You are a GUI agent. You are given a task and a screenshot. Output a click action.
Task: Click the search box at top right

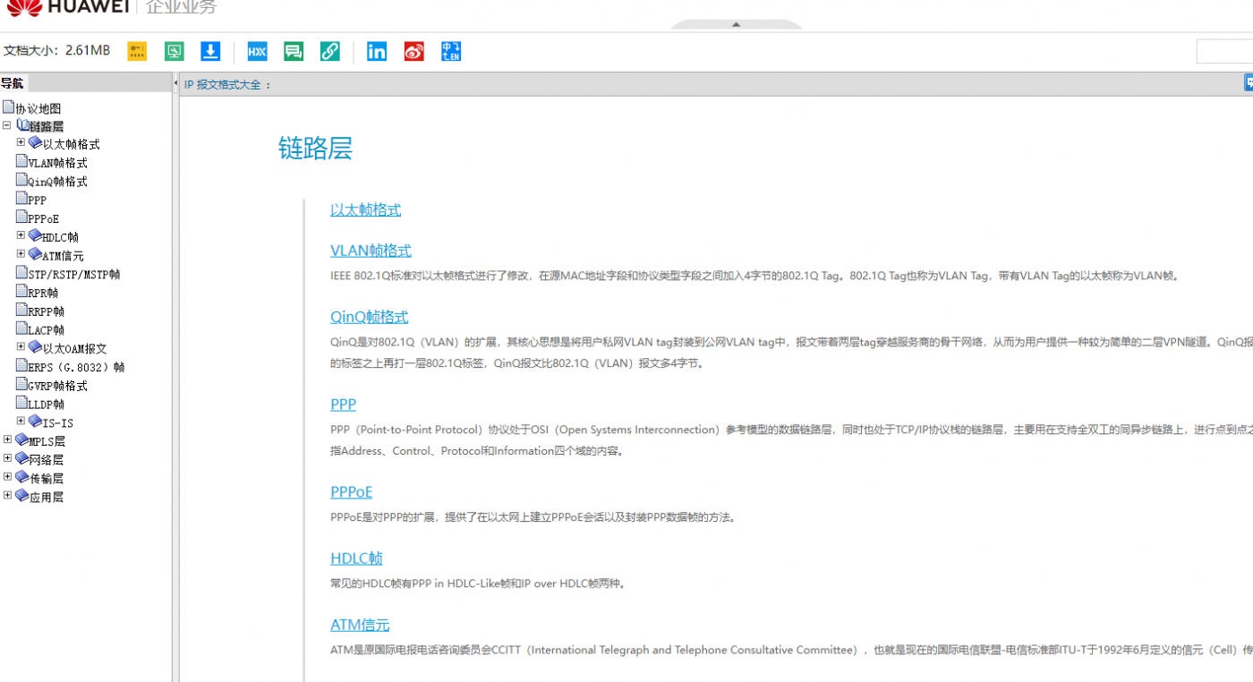click(1224, 52)
